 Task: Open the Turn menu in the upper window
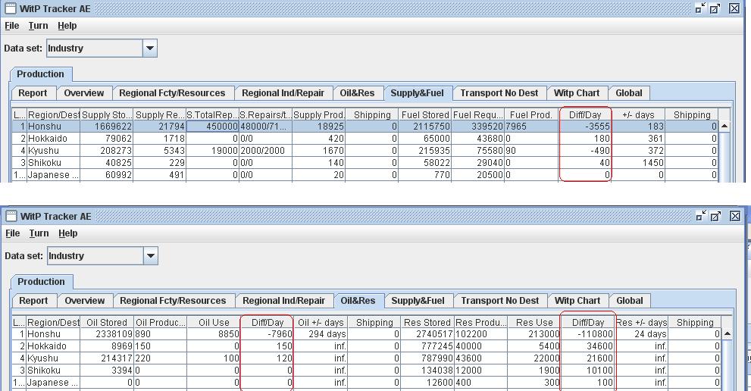(39, 26)
